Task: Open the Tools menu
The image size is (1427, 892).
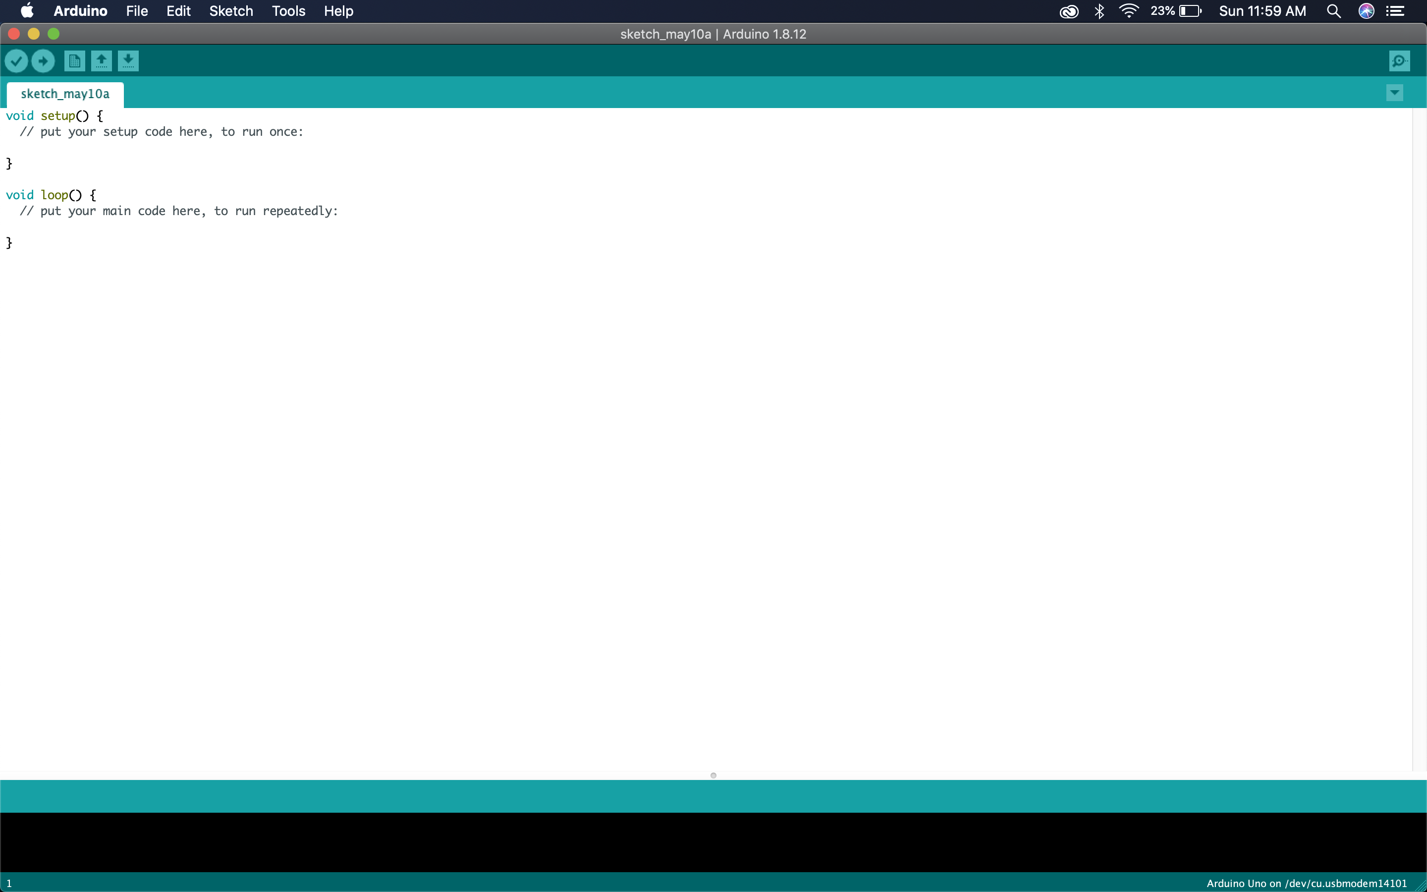Action: pos(288,10)
